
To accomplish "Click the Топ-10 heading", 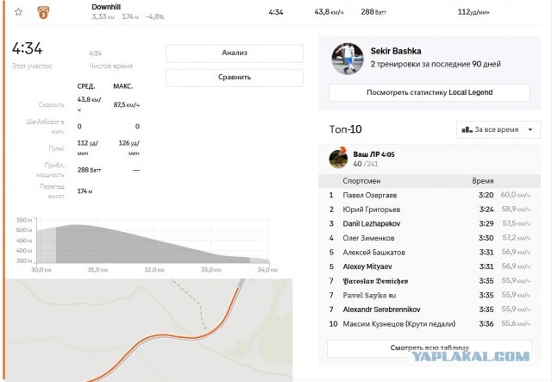I will 345,129.
